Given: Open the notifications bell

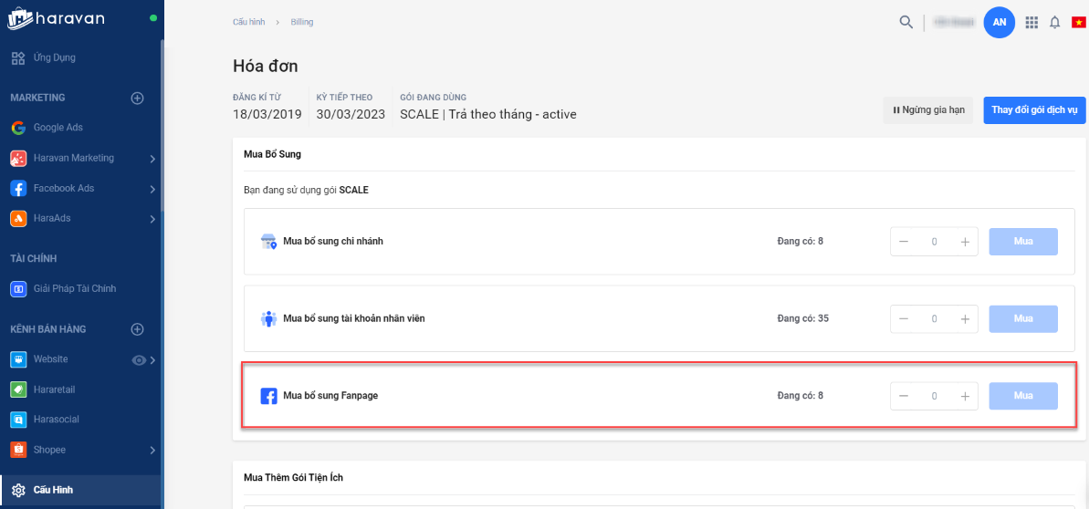Looking at the screenshot, I should pos(1054,22).
